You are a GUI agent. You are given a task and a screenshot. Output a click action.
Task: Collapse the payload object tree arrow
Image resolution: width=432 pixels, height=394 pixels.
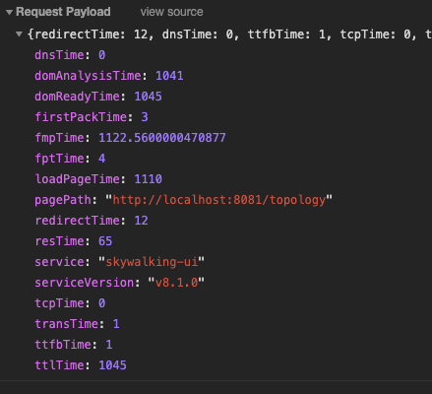pyautogui.click(x=20, y=33)
